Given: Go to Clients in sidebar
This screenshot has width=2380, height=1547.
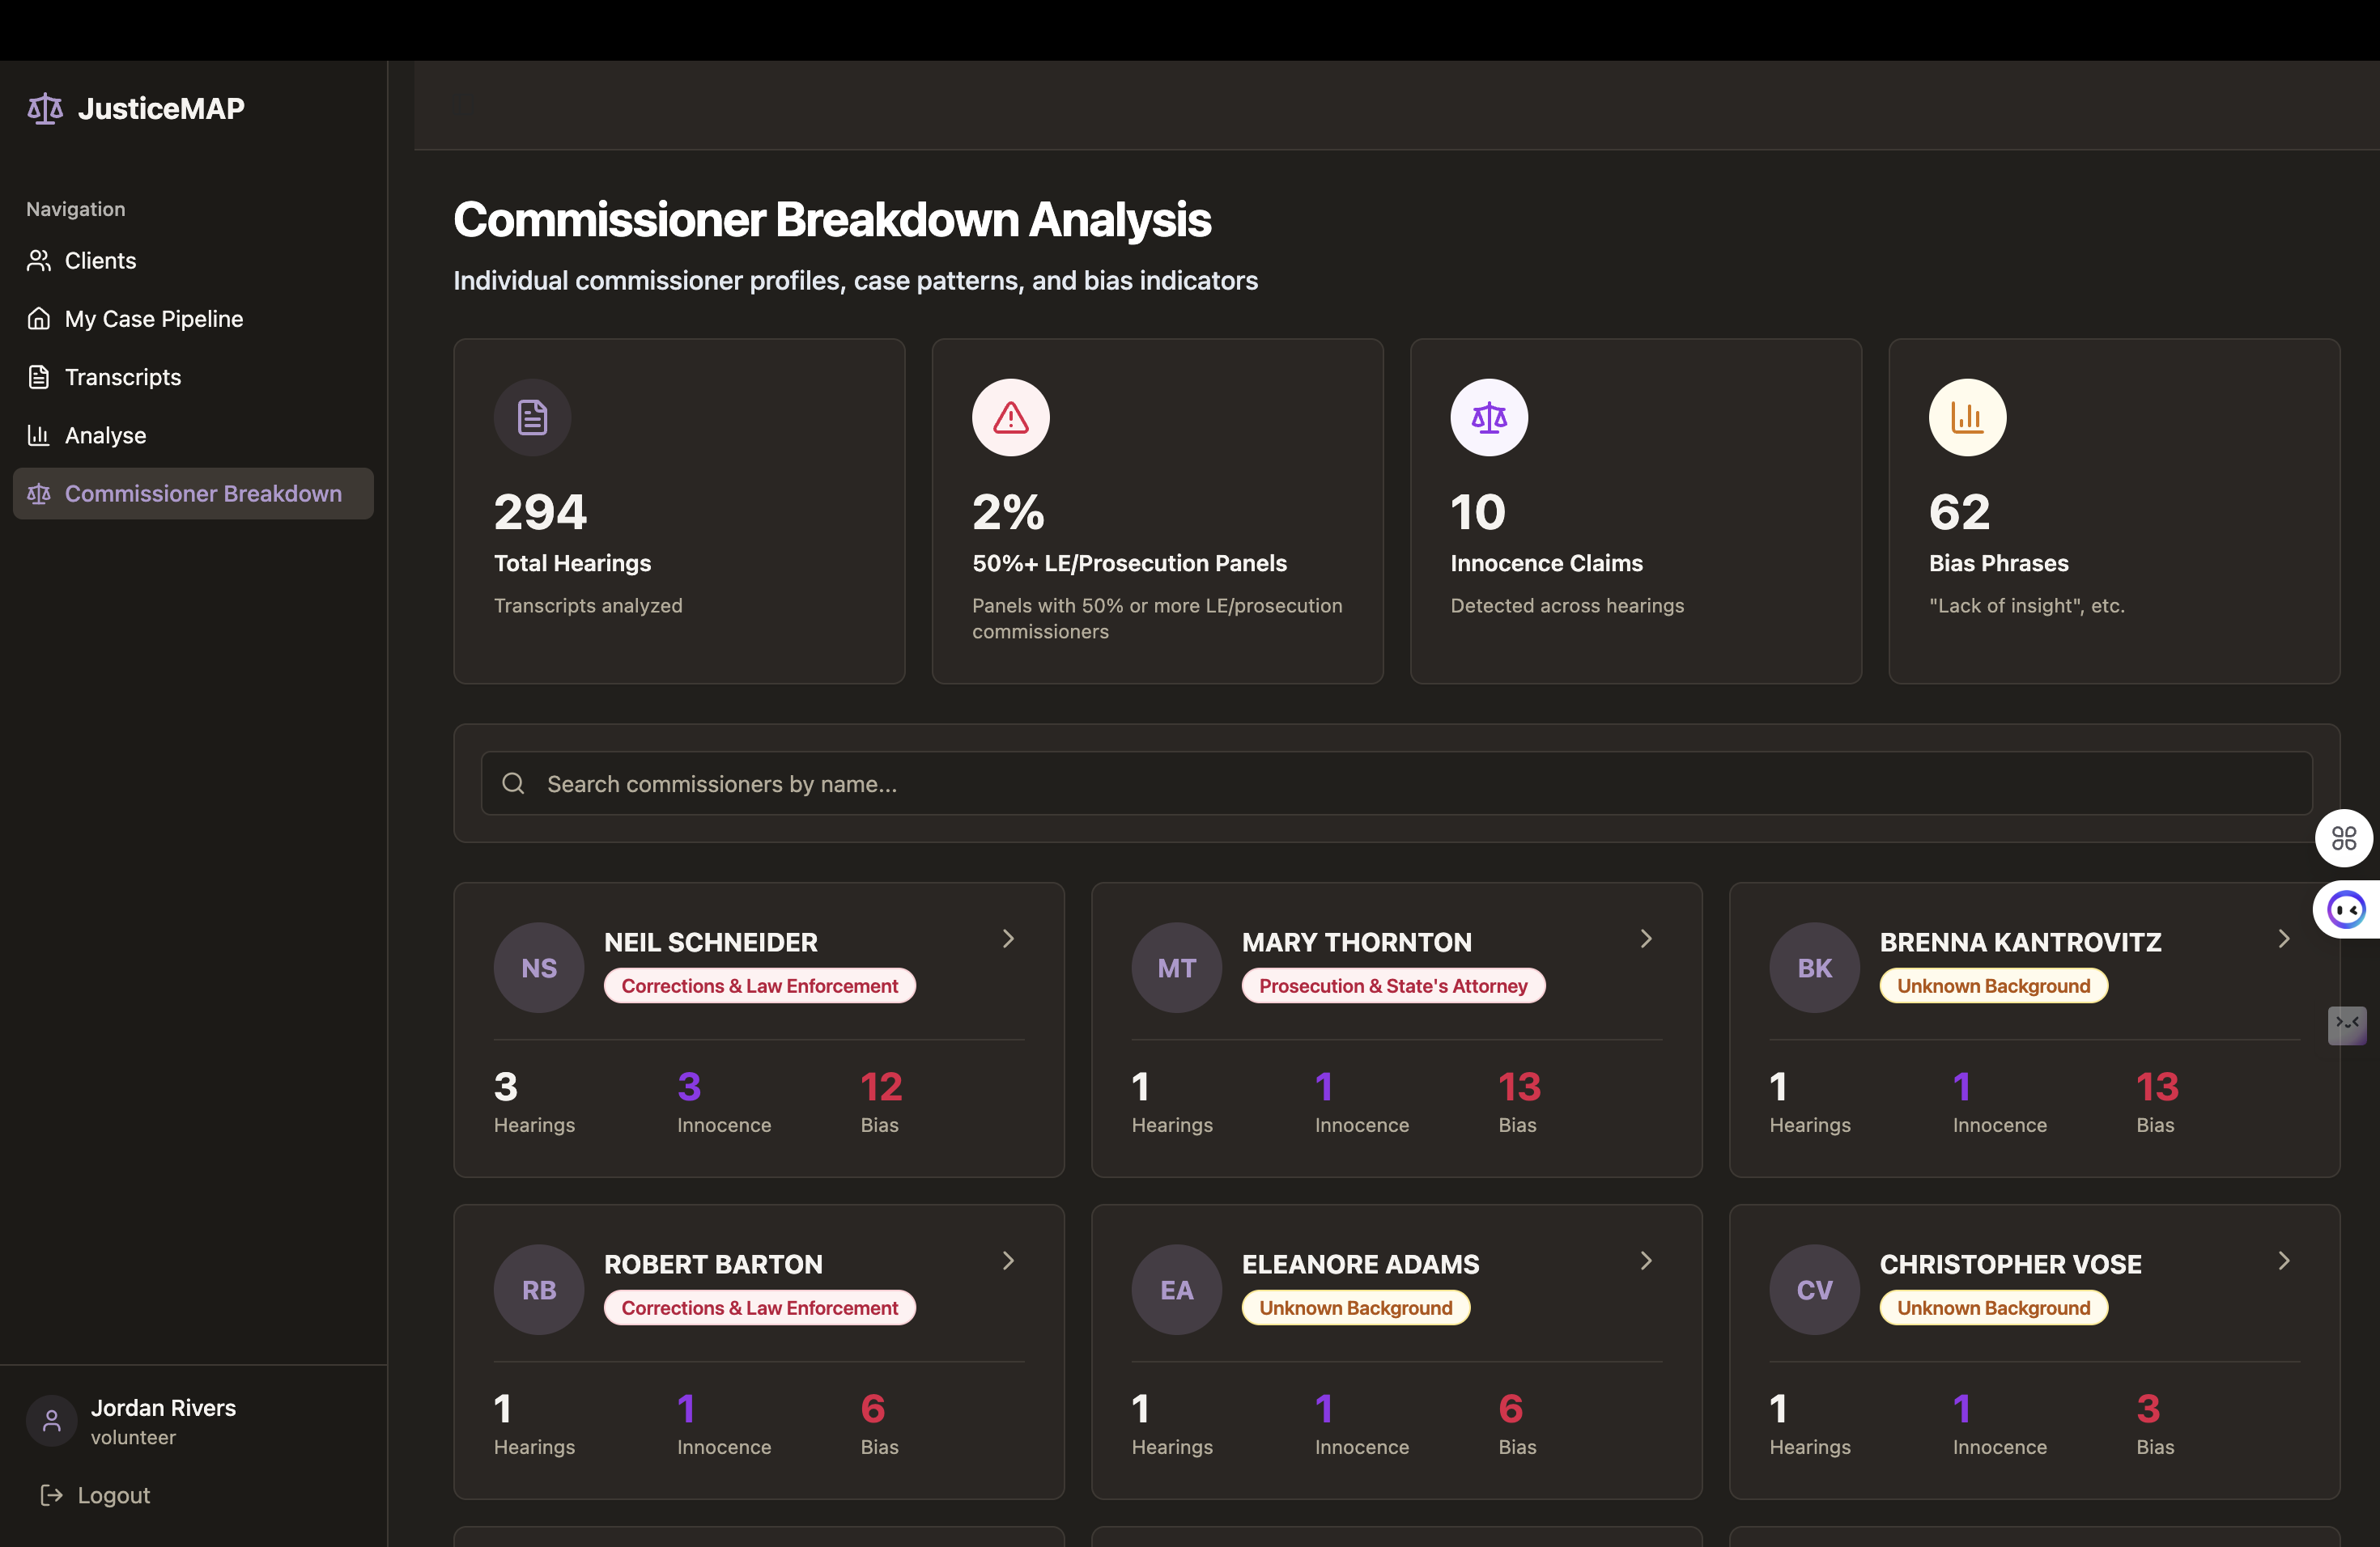Looking at the screenshot, I should 100,261.
